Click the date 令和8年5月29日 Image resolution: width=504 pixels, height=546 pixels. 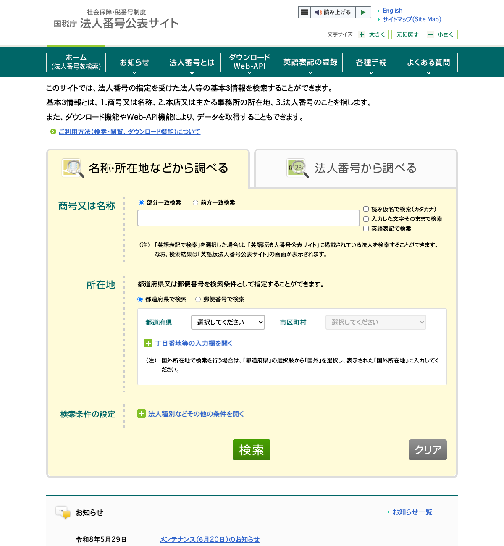(101, 539)
